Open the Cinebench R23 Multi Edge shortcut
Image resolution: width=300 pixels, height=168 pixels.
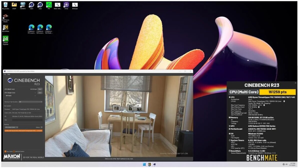click(49, 29)
